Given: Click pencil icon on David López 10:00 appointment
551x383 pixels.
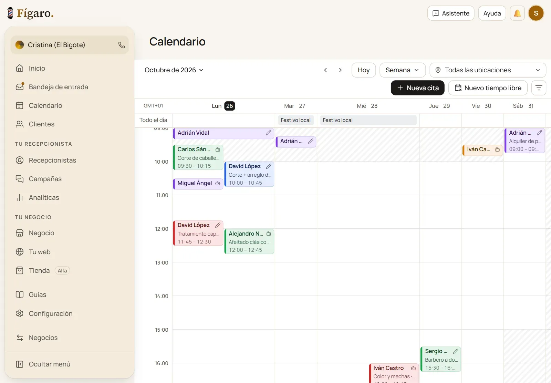Looking at the screenshot, I should click(x=269, y=166).
